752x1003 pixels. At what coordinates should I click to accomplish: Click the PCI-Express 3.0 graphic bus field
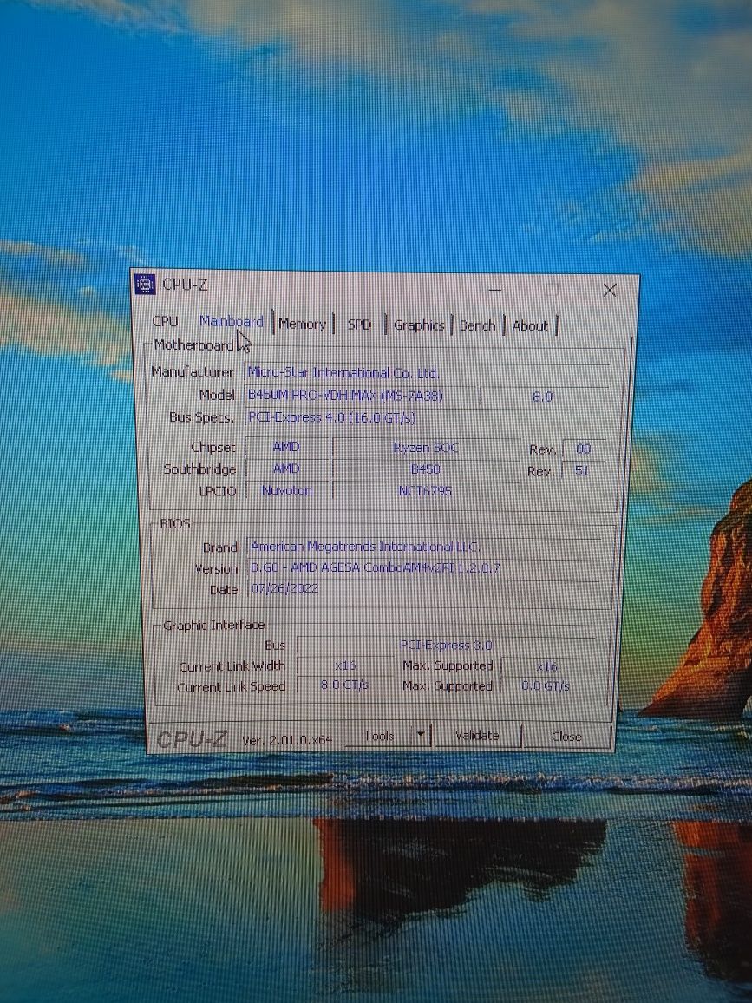point(447,646)
